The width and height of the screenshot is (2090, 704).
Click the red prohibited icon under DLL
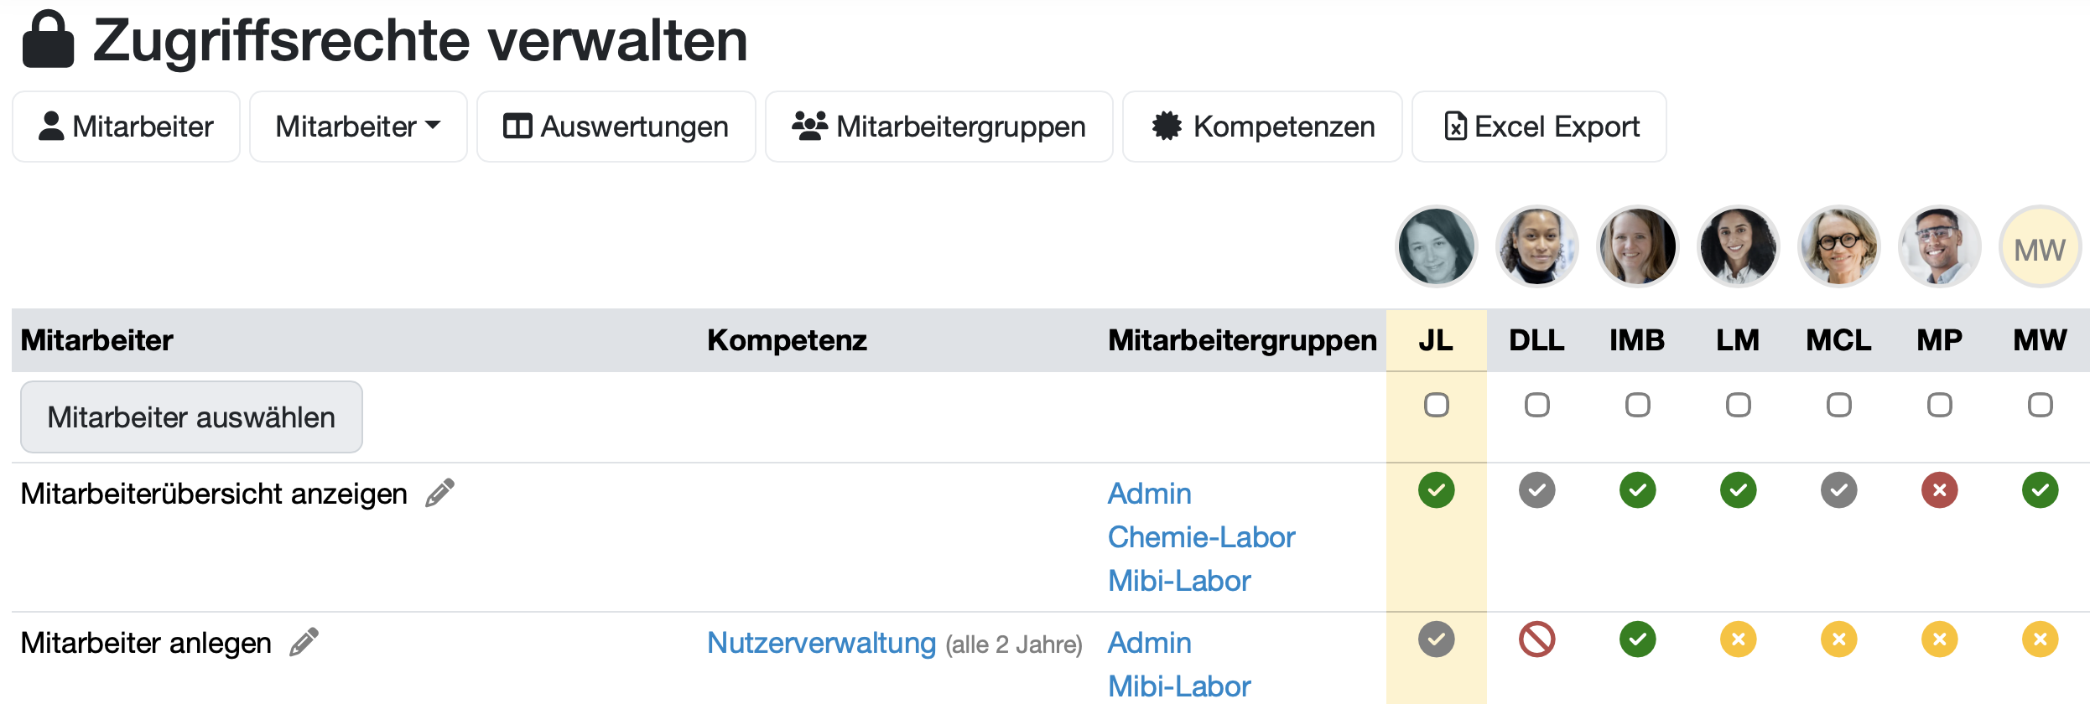[1536, 639]
